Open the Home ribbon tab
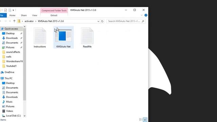The height and width of the screenshot is (122, 217). tap(12, 15)
